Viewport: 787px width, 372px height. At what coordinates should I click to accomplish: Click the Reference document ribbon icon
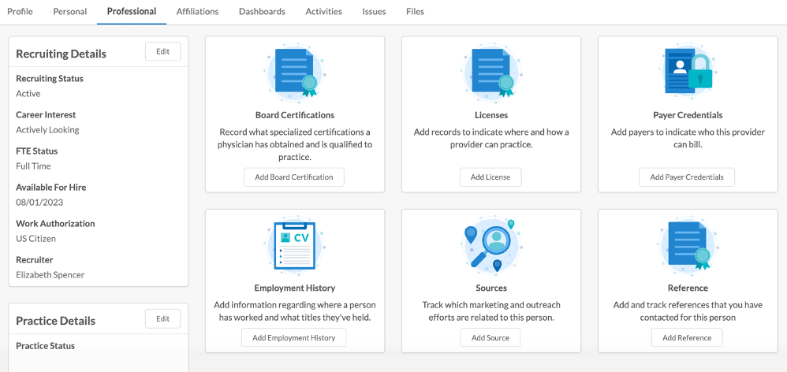[688, 246]
